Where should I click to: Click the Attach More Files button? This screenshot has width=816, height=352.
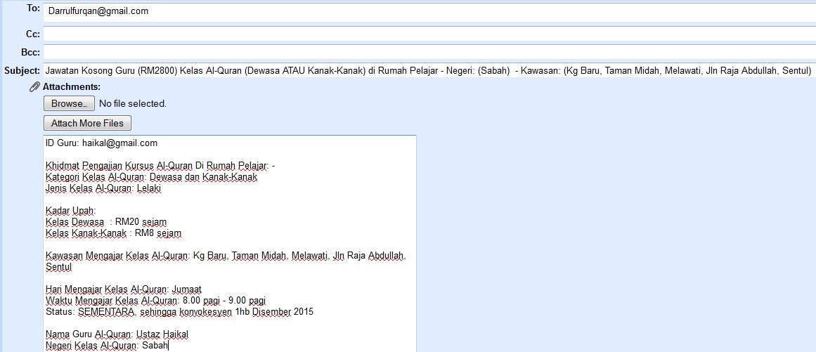tap(87, 123)
